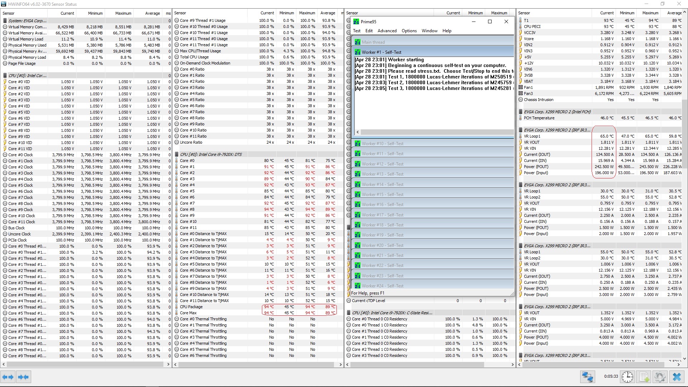The width and height of the screenshot is (688, 387).
Task: Click Prime95 icon in Worker #1 title
Action: (357, 52)
